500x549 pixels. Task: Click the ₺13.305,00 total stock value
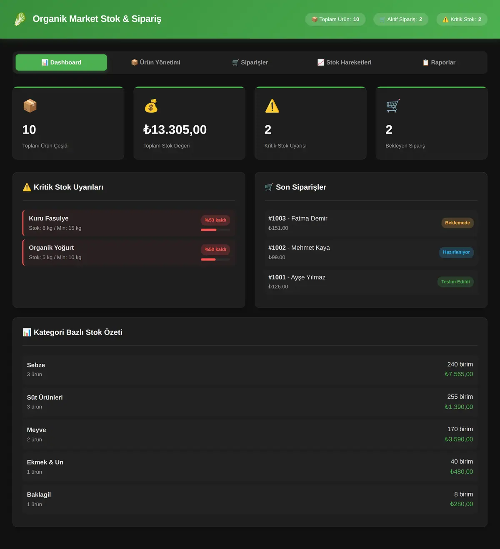click(x=175, y=130)
